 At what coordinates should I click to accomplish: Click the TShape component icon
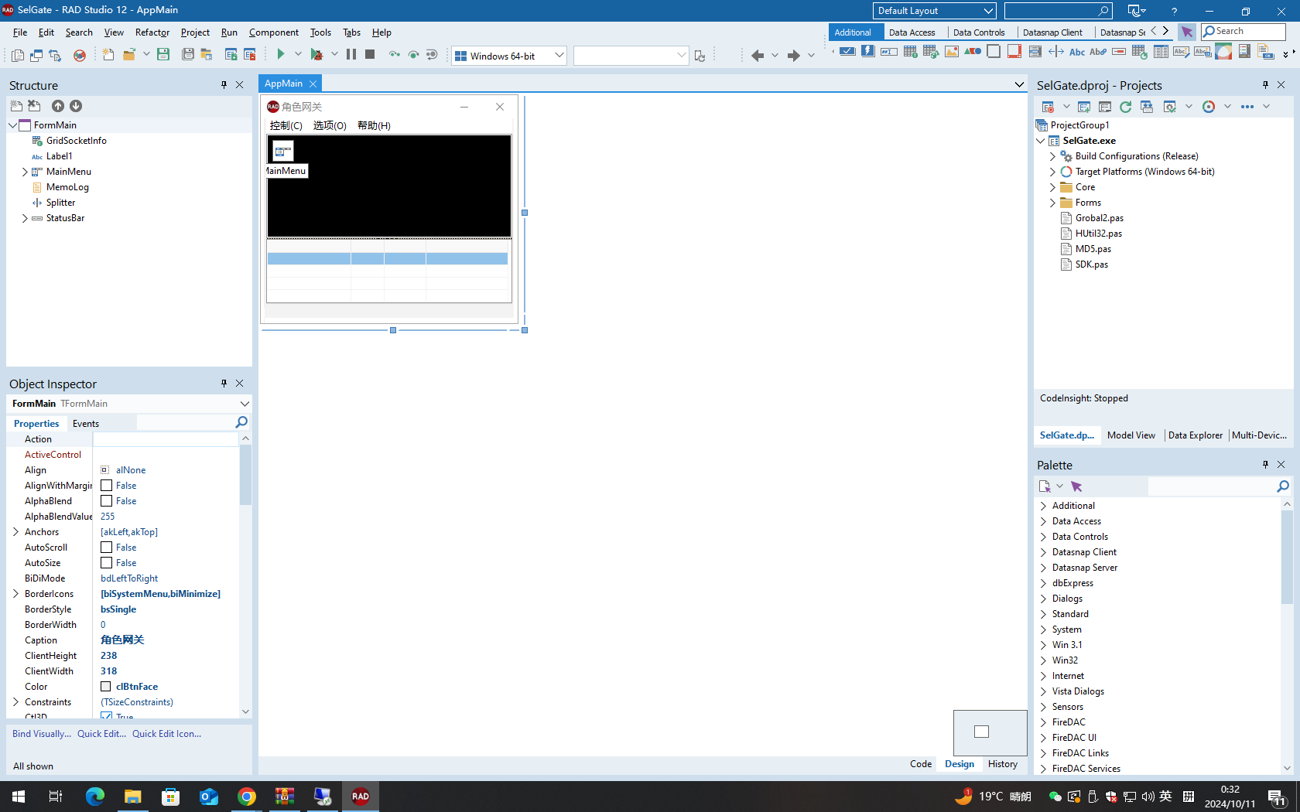tap(973, 52)
